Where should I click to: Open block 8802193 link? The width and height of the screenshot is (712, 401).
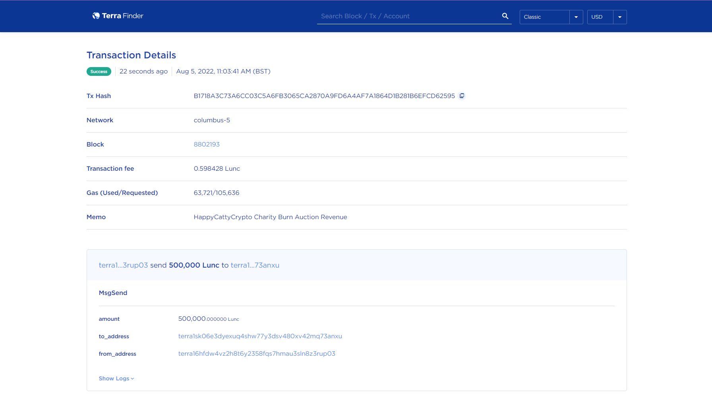[207, 145]
